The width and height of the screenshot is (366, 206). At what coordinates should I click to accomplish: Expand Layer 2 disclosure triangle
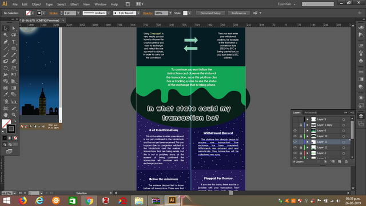308,153
